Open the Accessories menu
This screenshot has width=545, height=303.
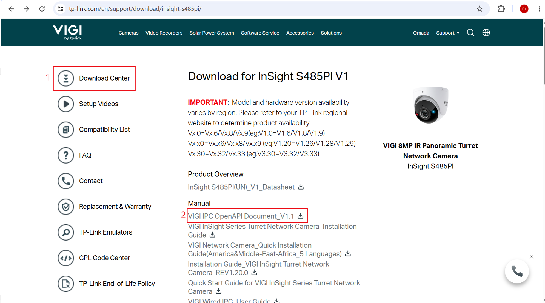click(x=300, y=33)
